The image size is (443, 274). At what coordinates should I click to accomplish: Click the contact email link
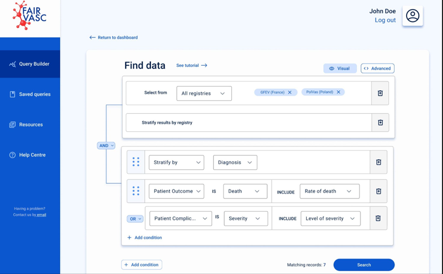tap(41, 215)
